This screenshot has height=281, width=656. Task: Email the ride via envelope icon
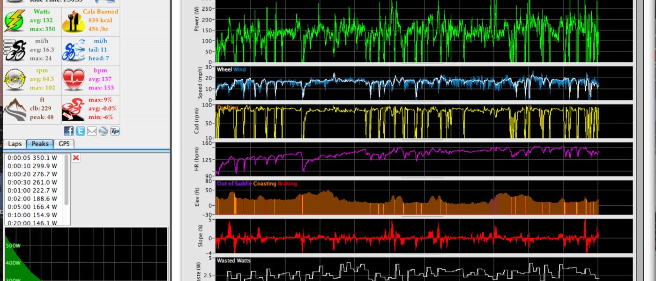(92, 131)
